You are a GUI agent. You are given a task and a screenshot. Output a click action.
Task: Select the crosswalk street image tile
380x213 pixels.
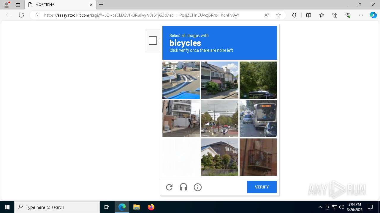181,80
